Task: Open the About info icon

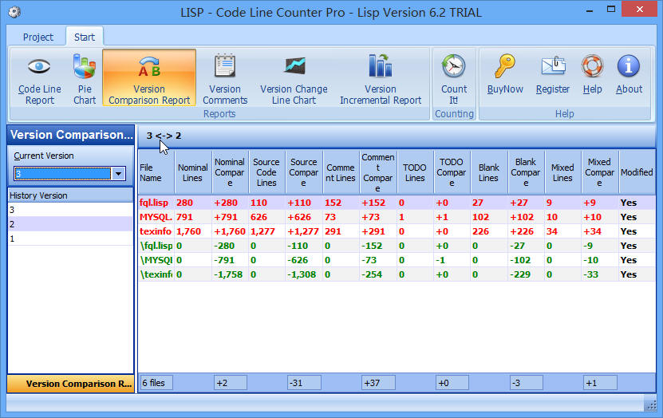Action: pos(629,66)
